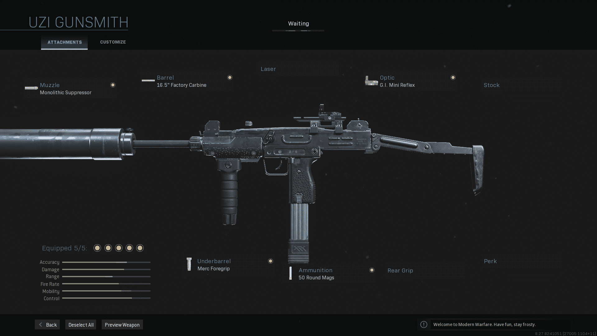Toggle Merc Foregrip underbarrel radio button
This screenshot has height=336, width=597.
pos(270,261)
